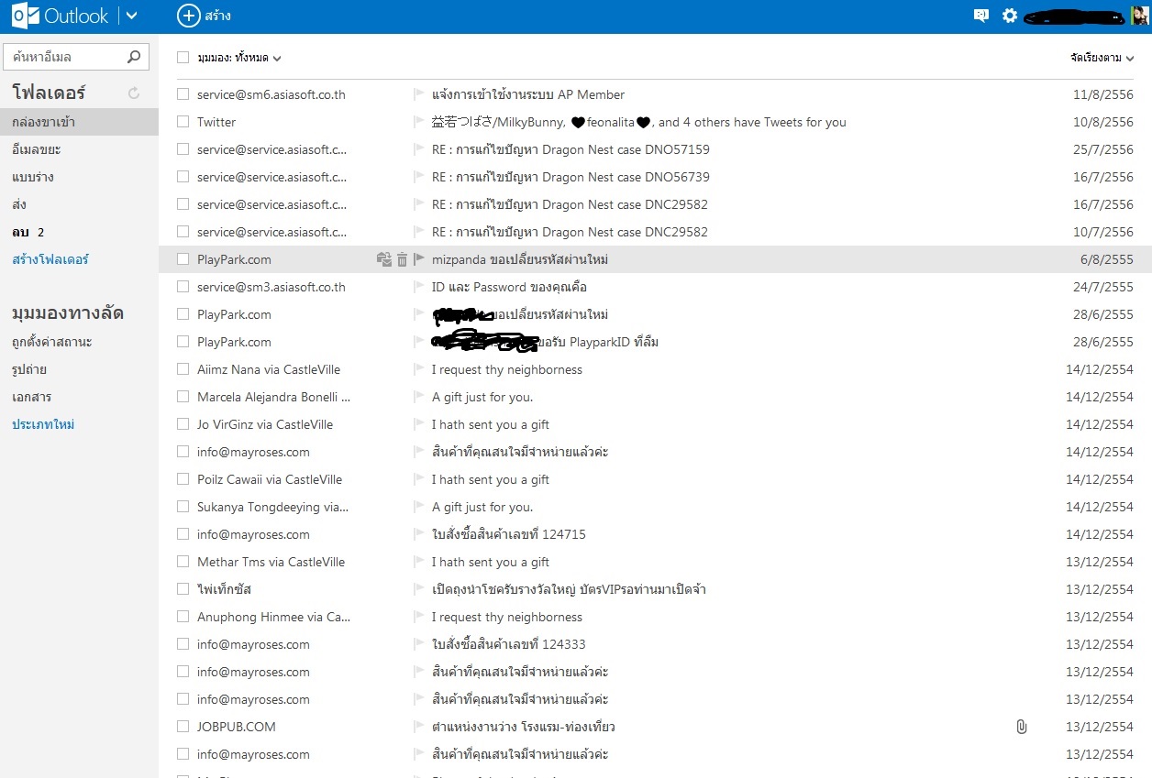This screenshot has height=778, width=1152.
Task: Click the search magnifier icon
Action: (x=134, y=57)
